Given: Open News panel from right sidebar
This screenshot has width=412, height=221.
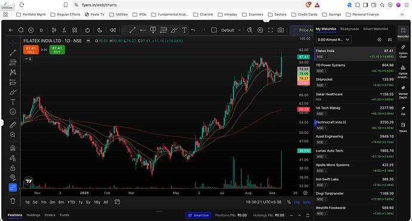Looking at the screenshot, I should click(403, 127).
